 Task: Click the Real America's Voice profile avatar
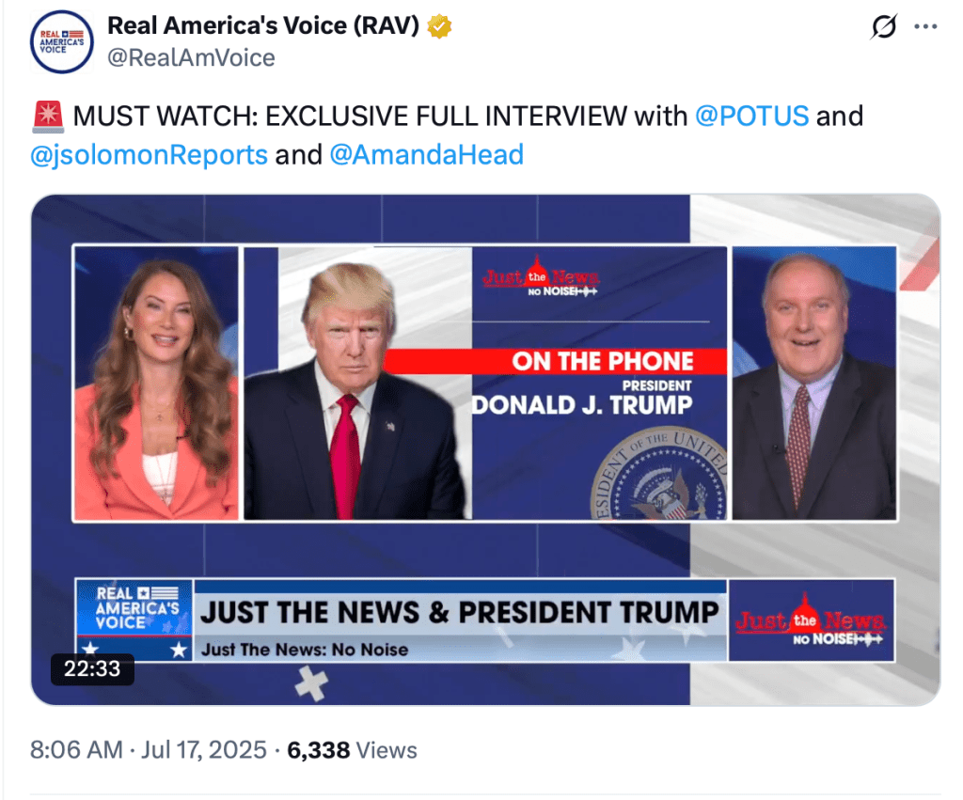(x=60, y=40)
